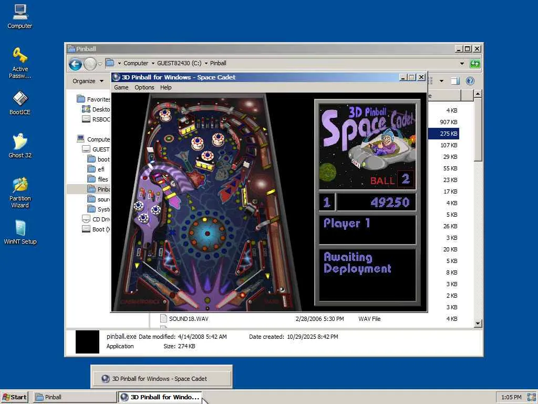Open the address bar history dropdown arrow
The width and height of the screenshot is (538, 404).
[462, 64]
